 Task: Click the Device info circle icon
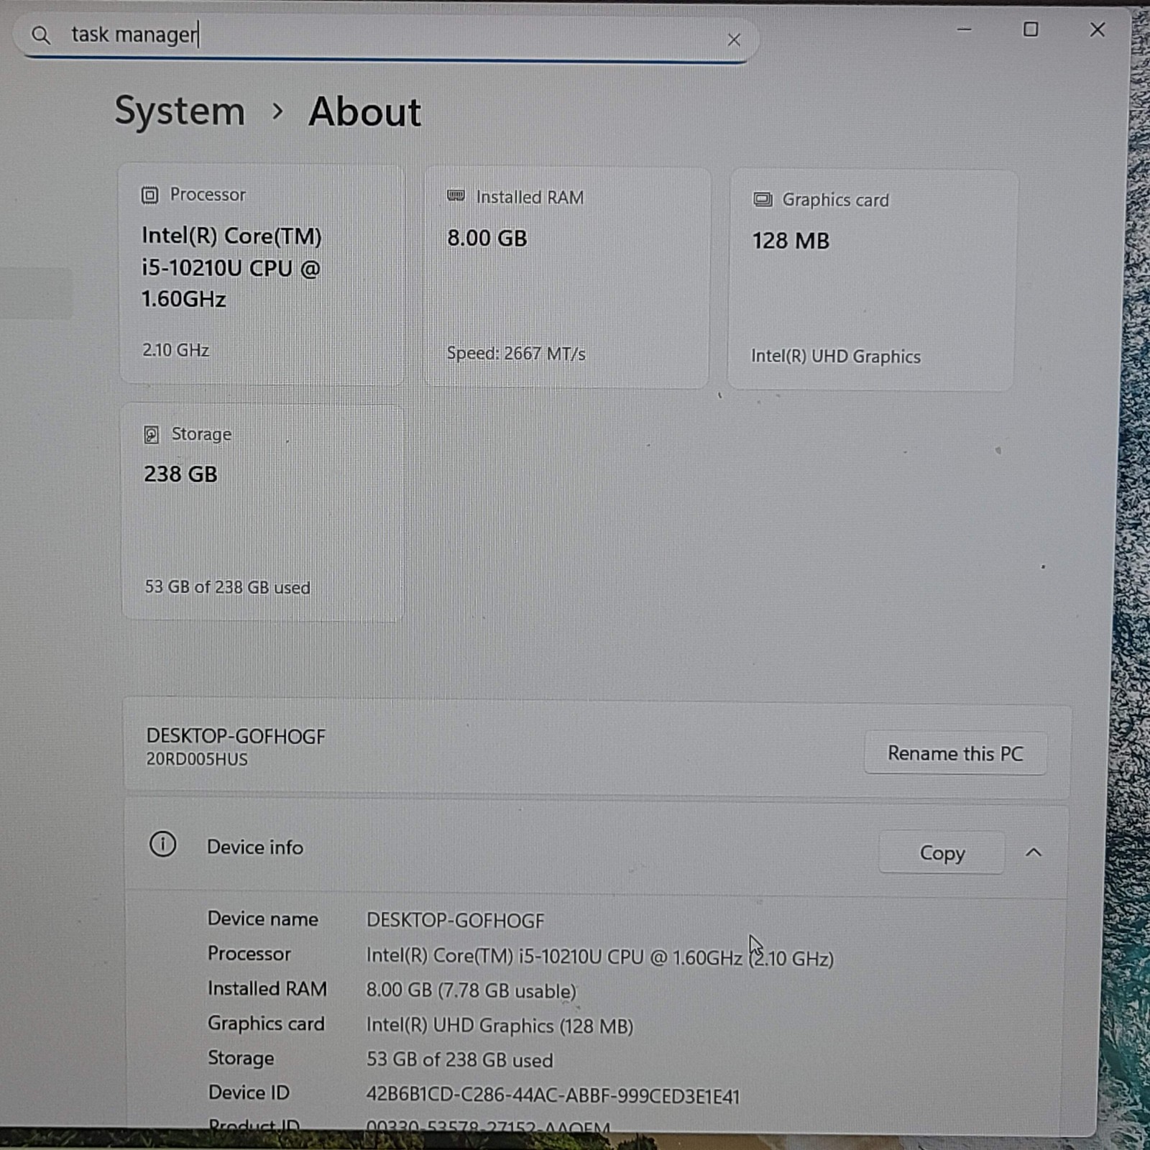coord(162,844)
